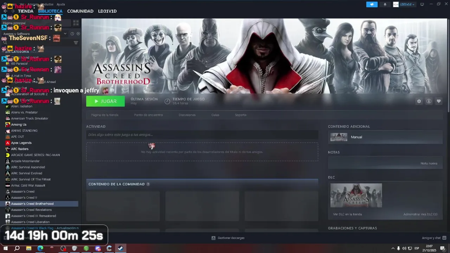Open Windows Start menu
450x253 pixels.
pyautogui.click(x=6, y=248)
